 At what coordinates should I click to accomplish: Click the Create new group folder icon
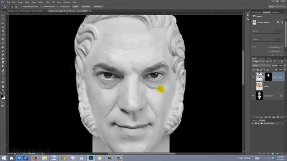click(274, 117)
